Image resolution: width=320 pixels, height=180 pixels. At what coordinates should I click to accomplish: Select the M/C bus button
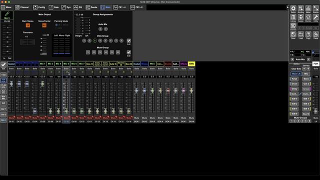tap(306, 73)
